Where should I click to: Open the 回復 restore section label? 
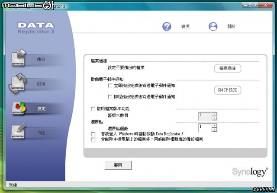pos(41,84)
